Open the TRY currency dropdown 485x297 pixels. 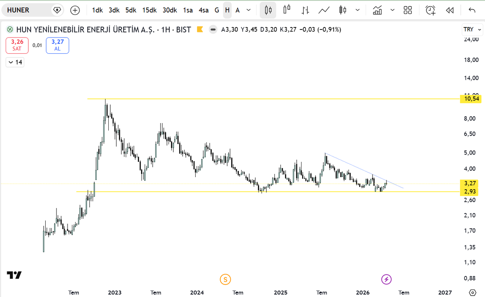[x=472, y=29]
